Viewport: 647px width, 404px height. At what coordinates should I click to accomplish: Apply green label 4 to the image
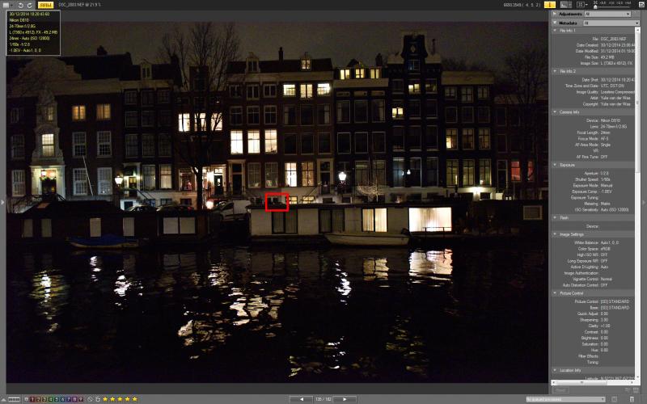[x=50, y=399]
